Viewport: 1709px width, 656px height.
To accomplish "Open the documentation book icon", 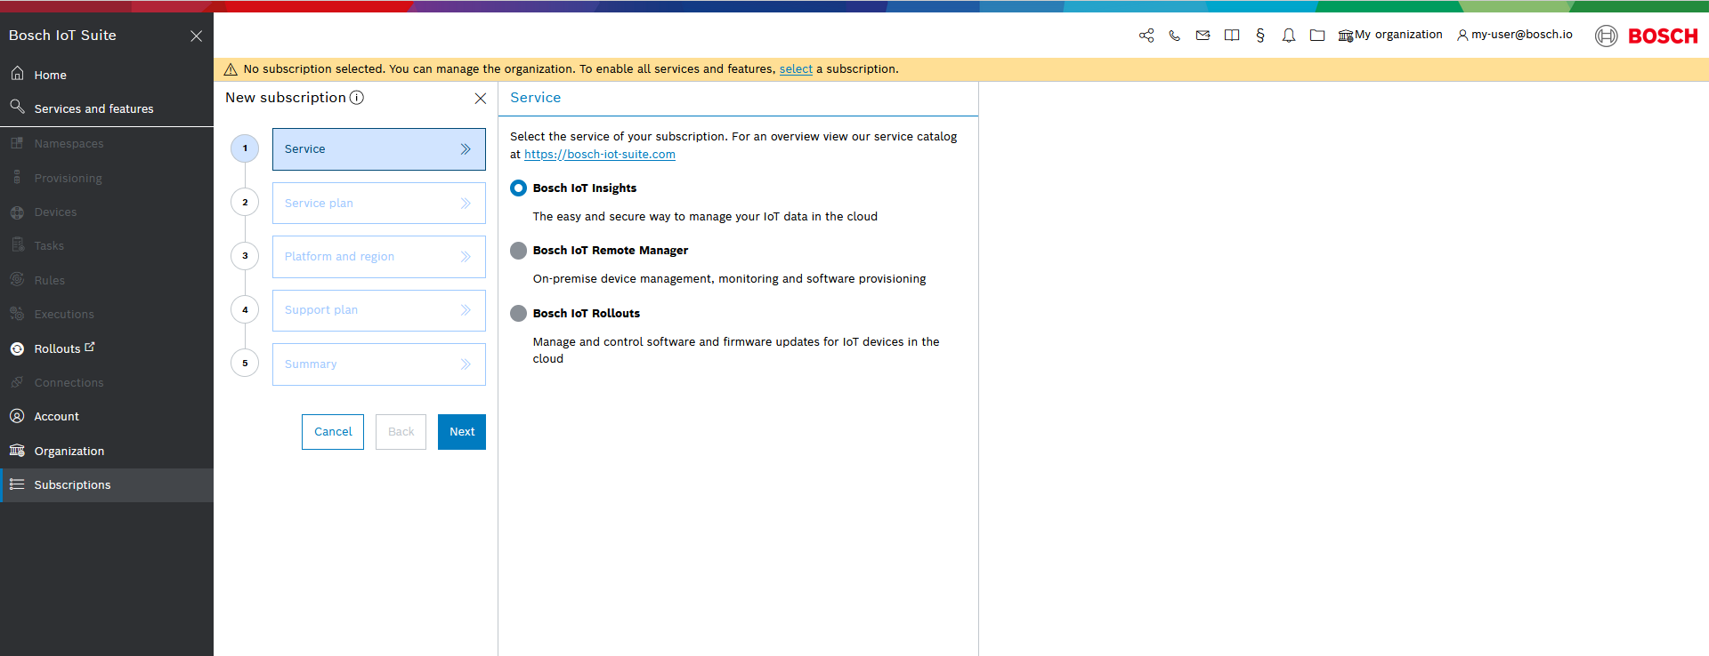I will 1232,36.
